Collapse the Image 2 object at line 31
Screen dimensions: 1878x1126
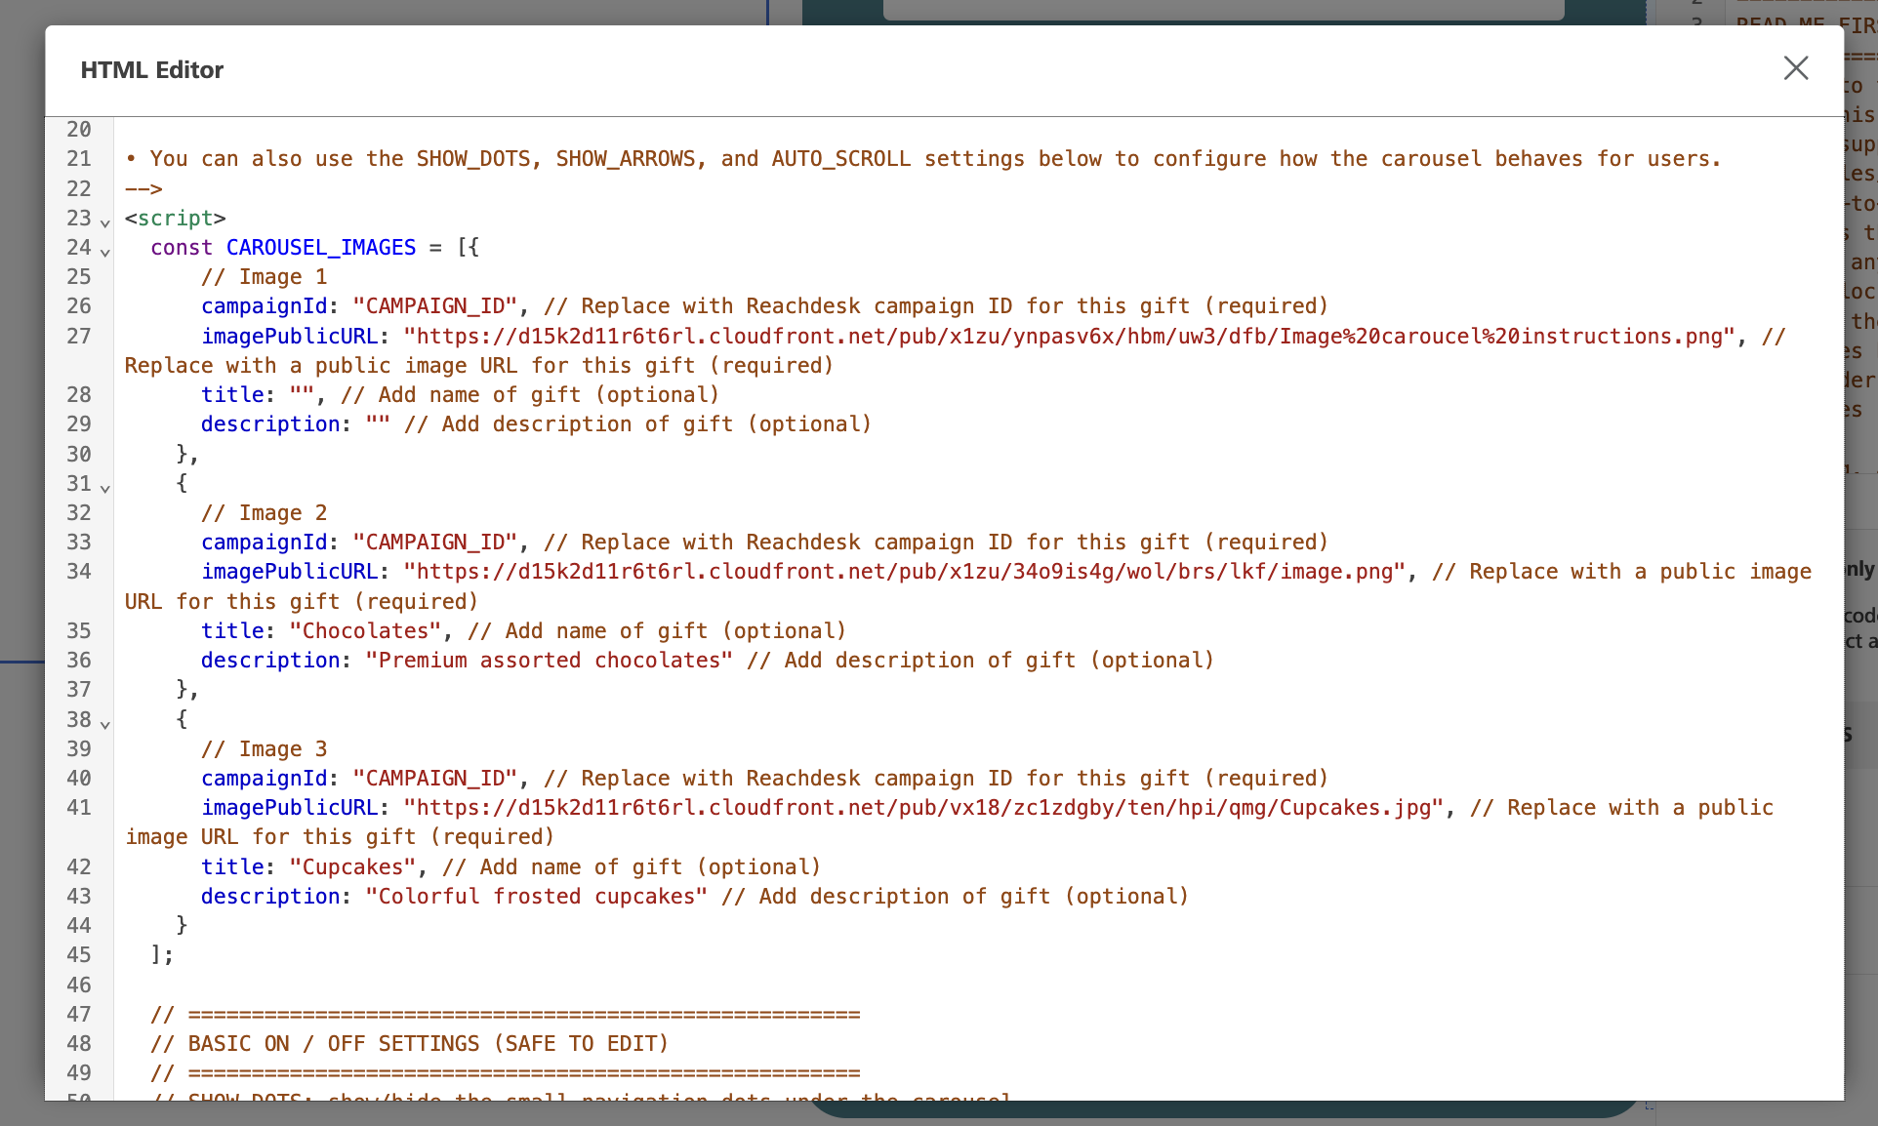pos(105,488)
